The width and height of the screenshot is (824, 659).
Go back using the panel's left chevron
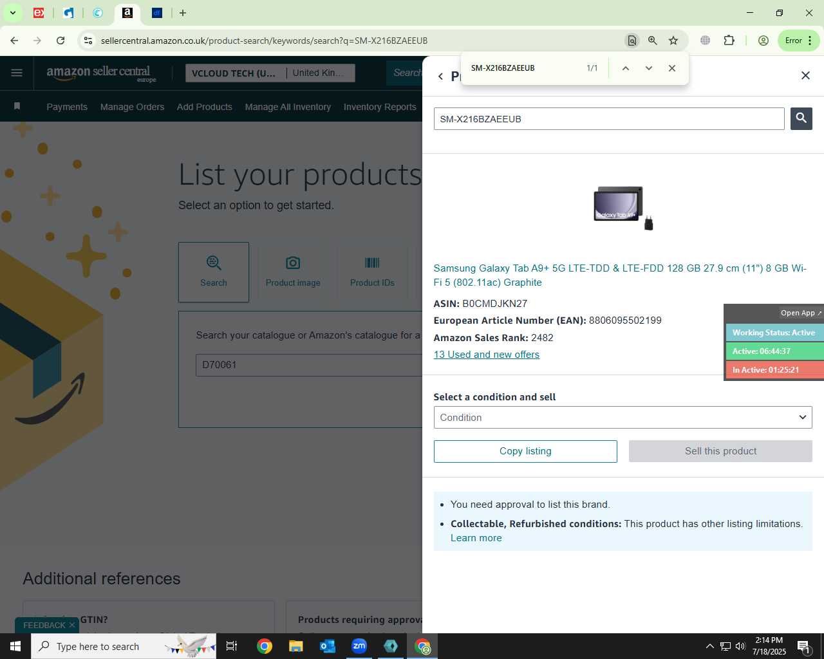(x=440, y=76)
